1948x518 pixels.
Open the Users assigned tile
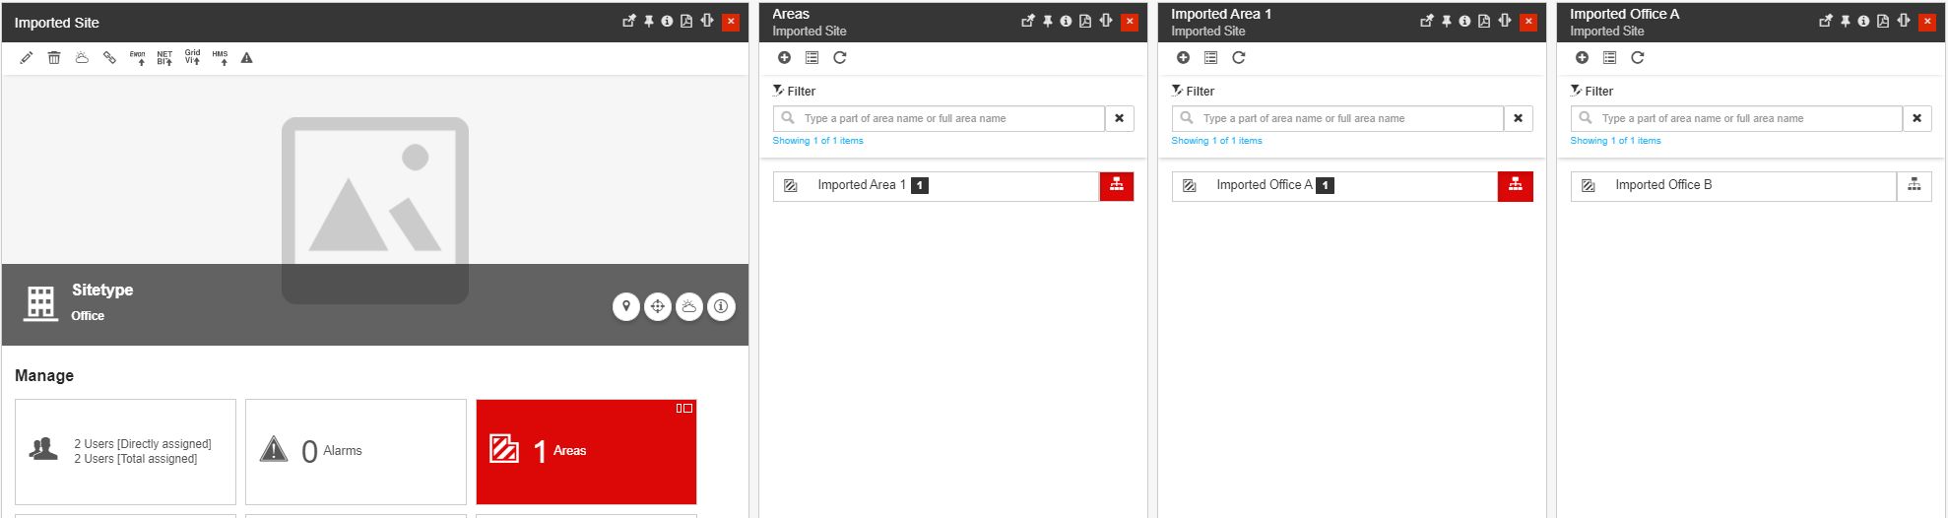[125, 451]
